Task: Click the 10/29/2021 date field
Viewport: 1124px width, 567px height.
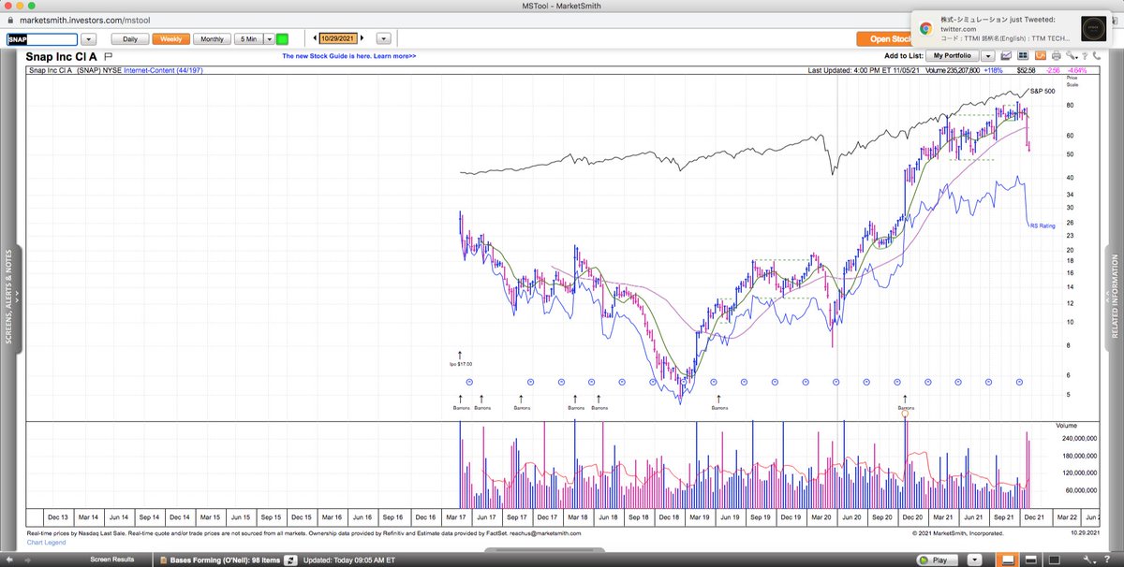Action: (337, 39)
